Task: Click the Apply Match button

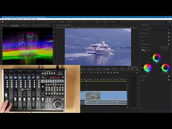Action: [164, 47]
